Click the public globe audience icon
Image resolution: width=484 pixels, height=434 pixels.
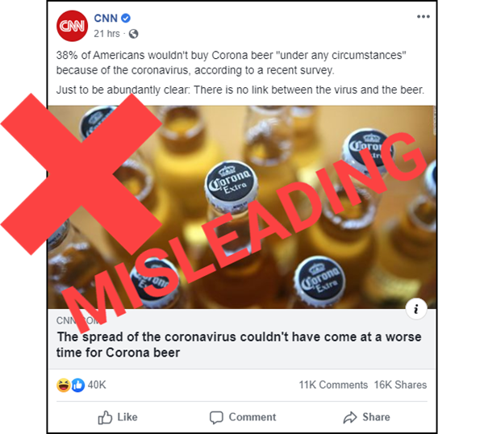click(133, 34)
